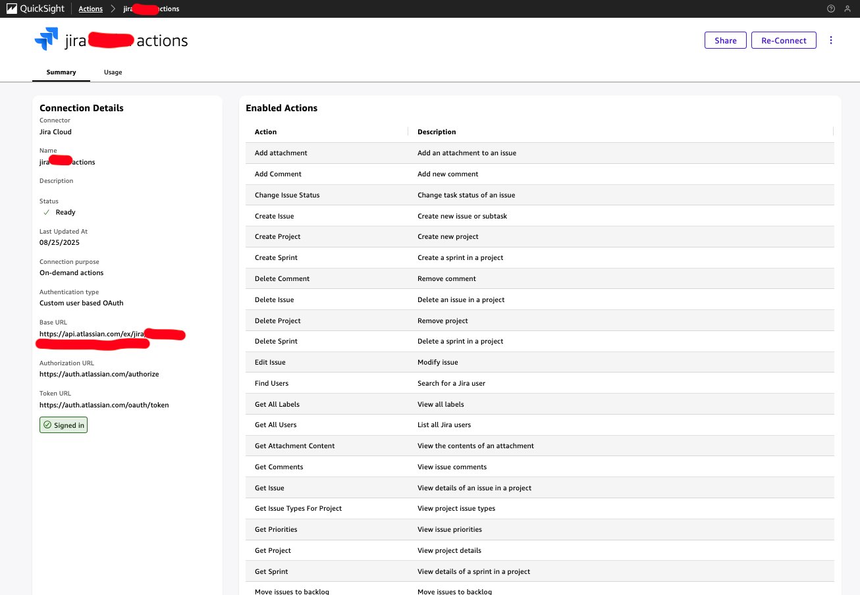Screen dimensions: 860x595
Task: Click the Description column header
Action: [437, 132]
